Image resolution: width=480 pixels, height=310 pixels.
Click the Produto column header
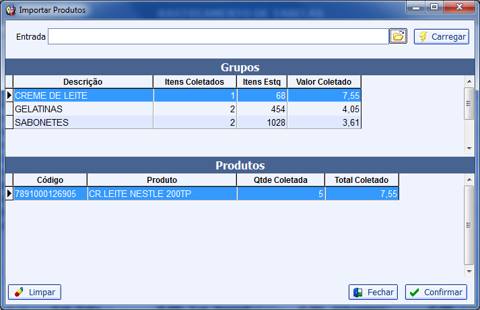(x=162, y=180)
